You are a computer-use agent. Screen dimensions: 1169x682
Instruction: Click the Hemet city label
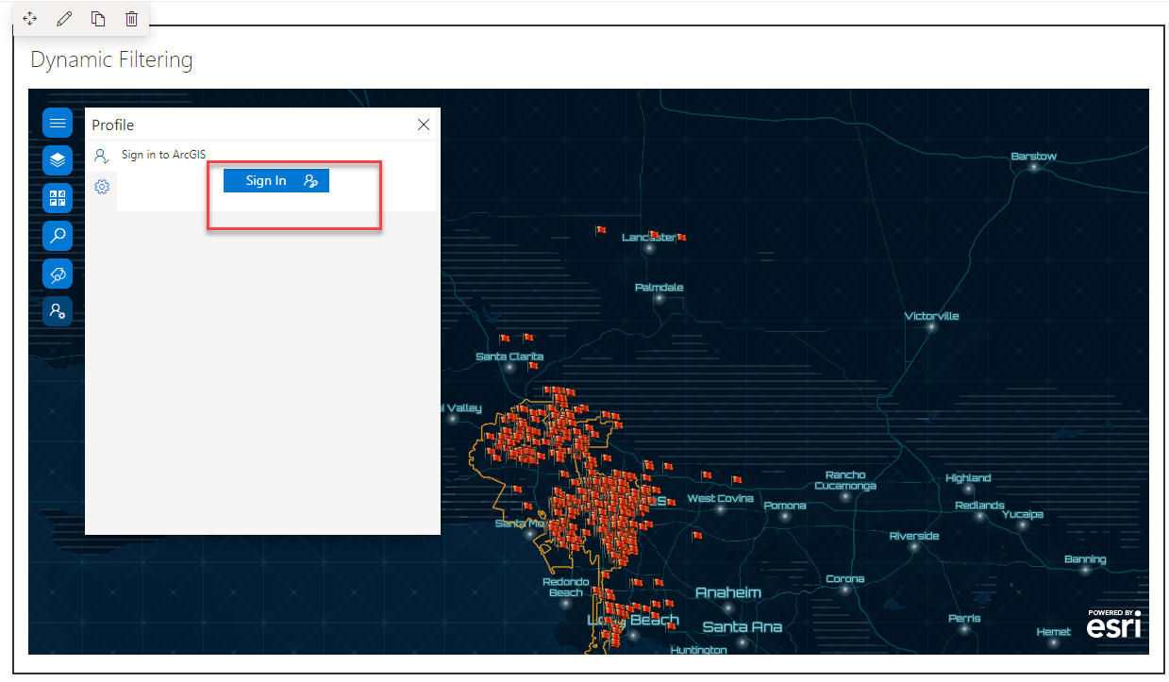click(1053, 631)
